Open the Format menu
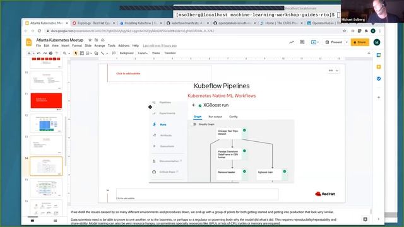This screenshot has height=227, width=404. coord(77,45)
